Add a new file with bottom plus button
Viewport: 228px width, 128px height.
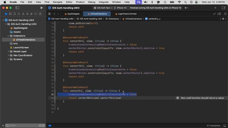pyautogui.click(x=3, y=126)
